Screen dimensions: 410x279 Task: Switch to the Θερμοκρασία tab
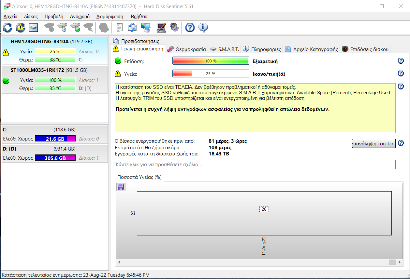click(x=187, y=49)
